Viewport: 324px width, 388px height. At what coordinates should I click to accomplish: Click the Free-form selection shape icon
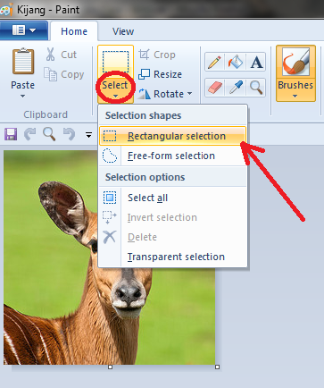coord(110,156)
